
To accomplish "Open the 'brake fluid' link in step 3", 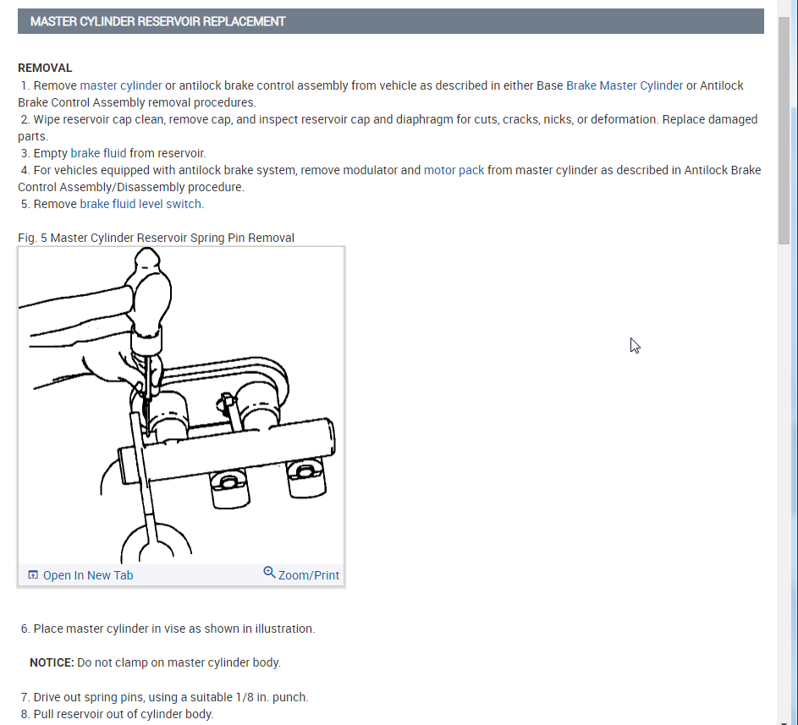I will [x=98, y=153].
